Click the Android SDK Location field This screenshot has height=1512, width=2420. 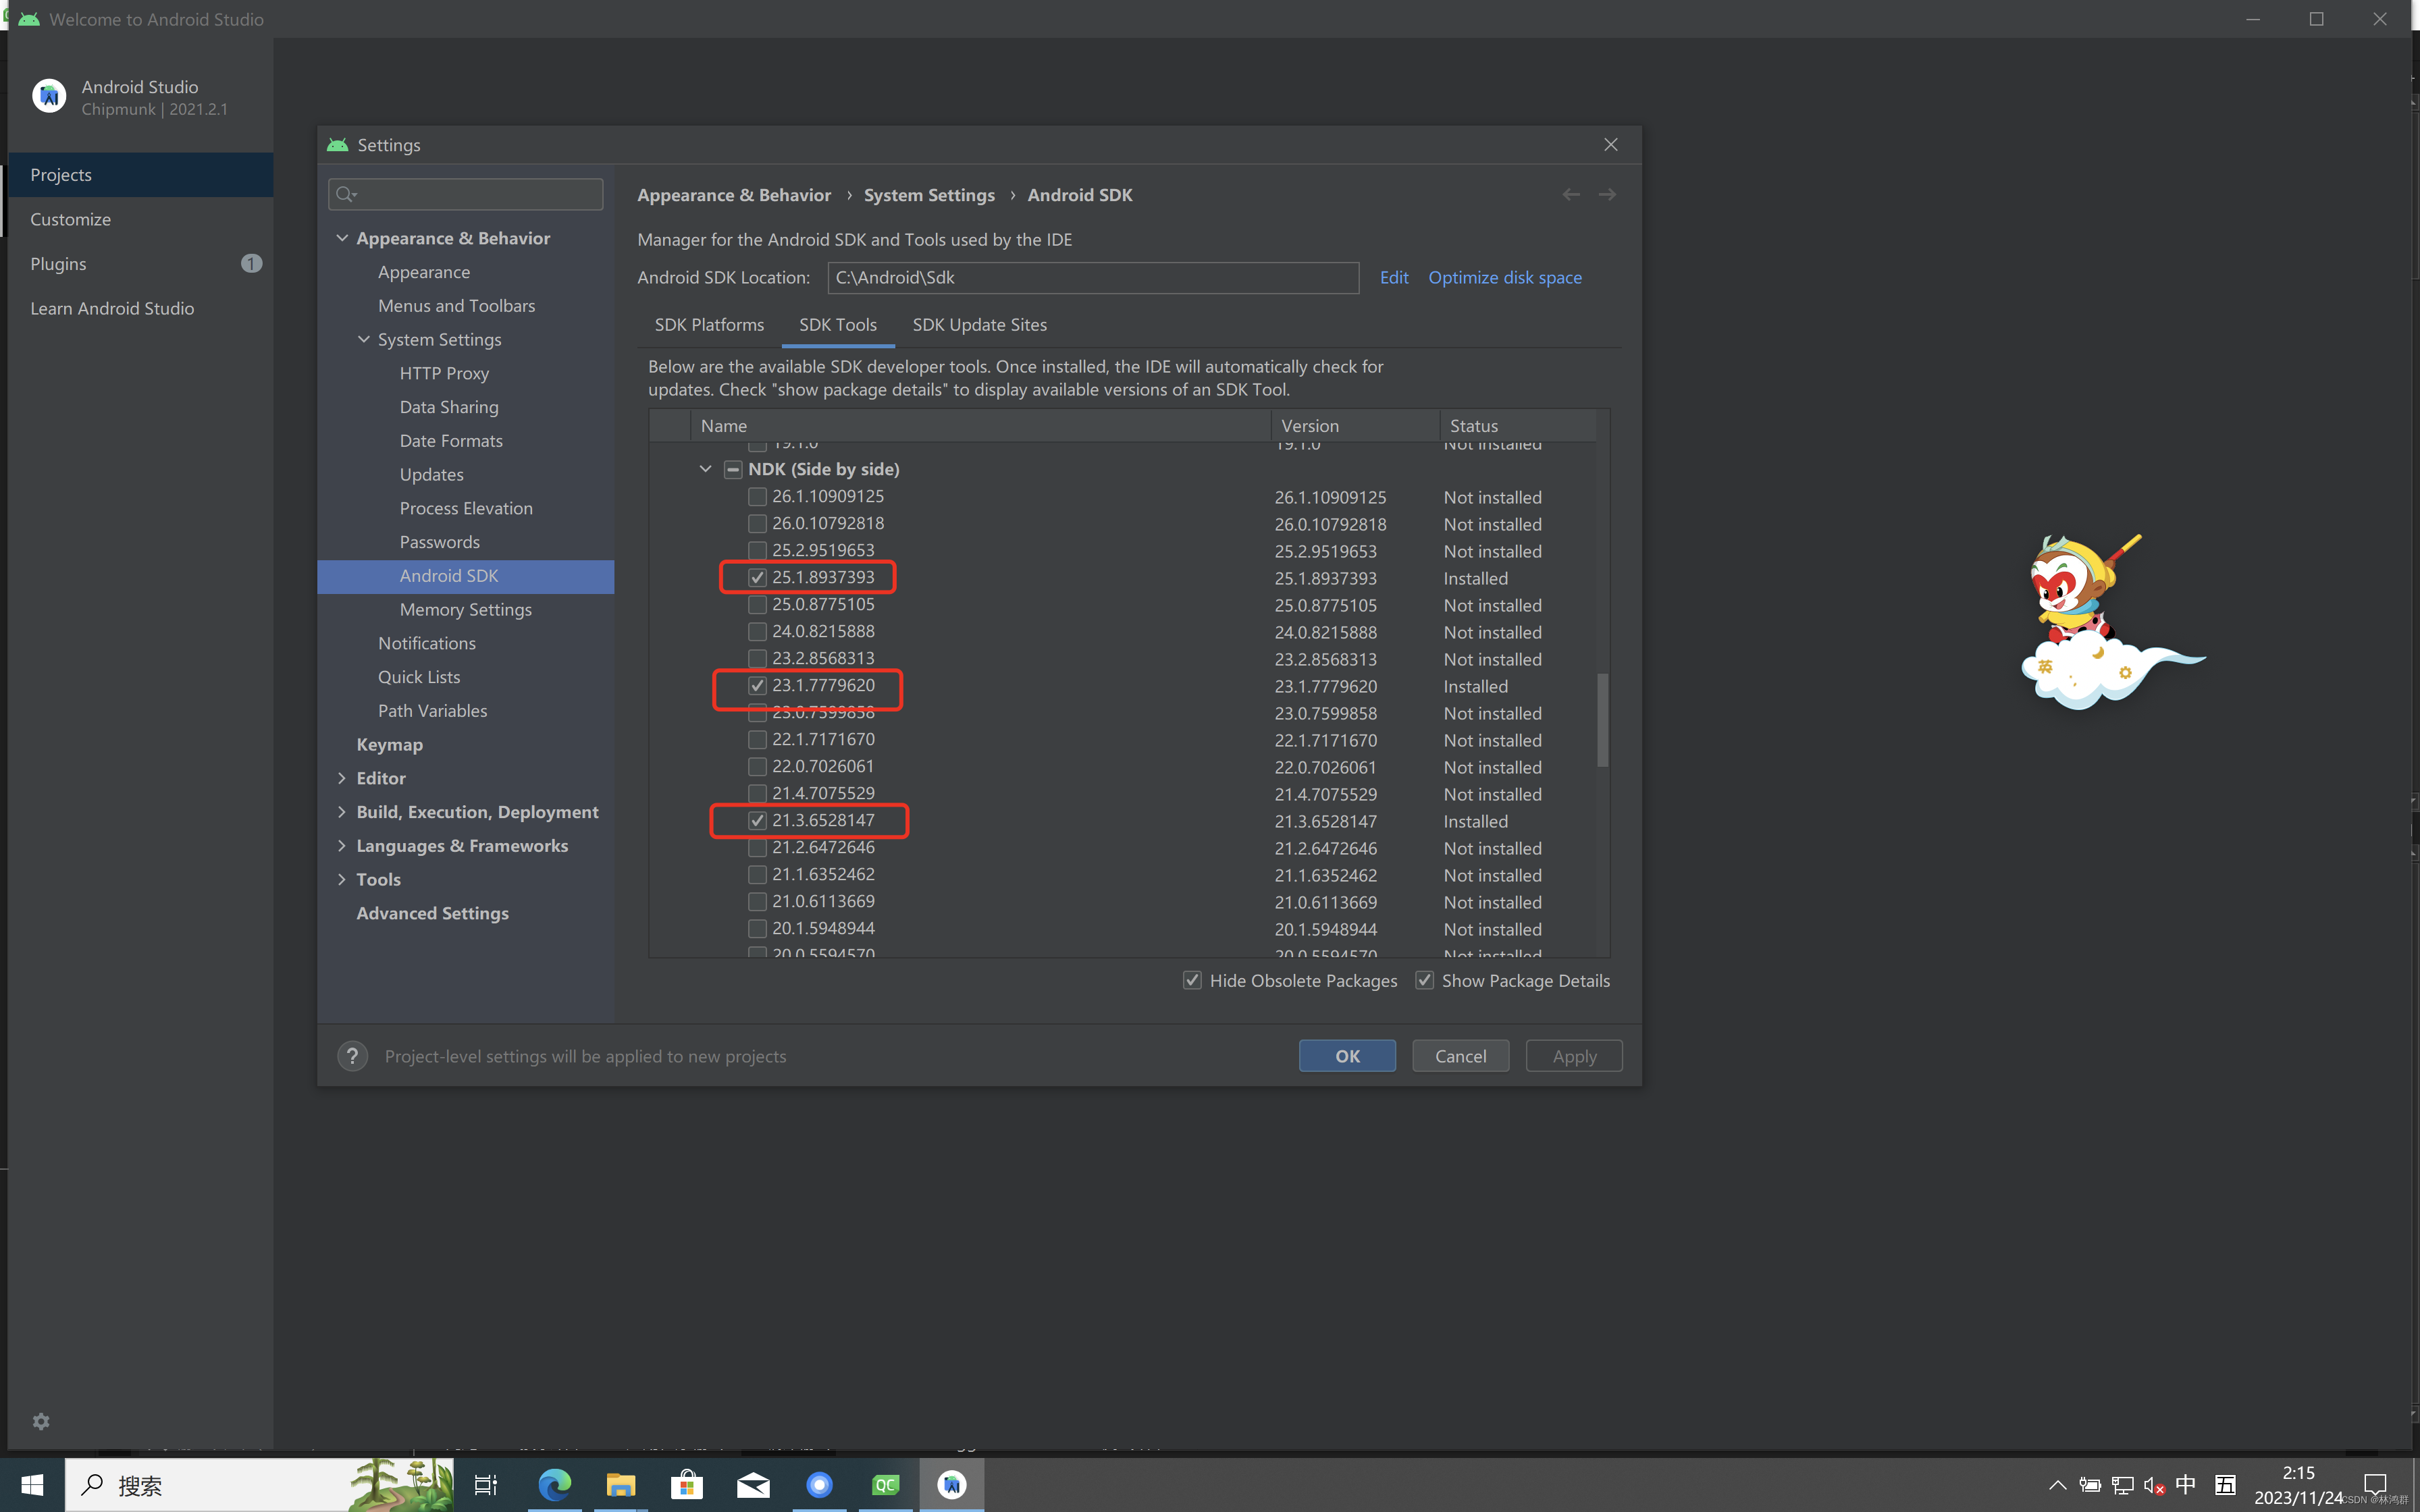click(1093, 278)
